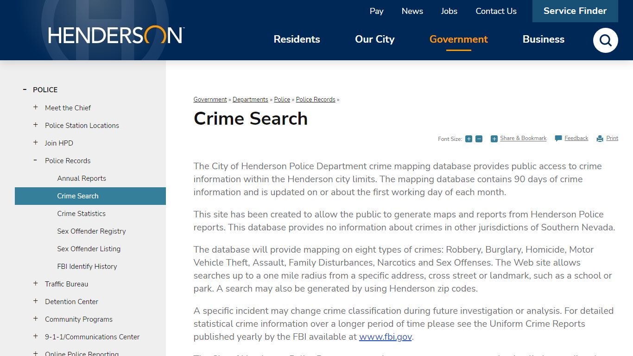Image resolution: width=633 pixels, height=356 pixels.
Task: Open Crime Statistics in sidebar
Action: coord(81,214)
